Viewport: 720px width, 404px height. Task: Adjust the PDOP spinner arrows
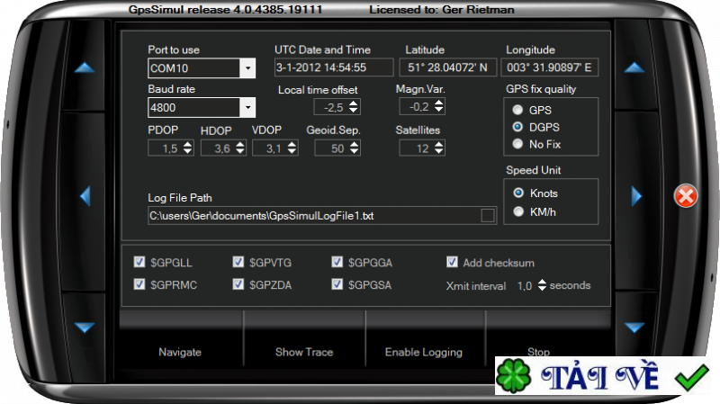tap(187, 148)
